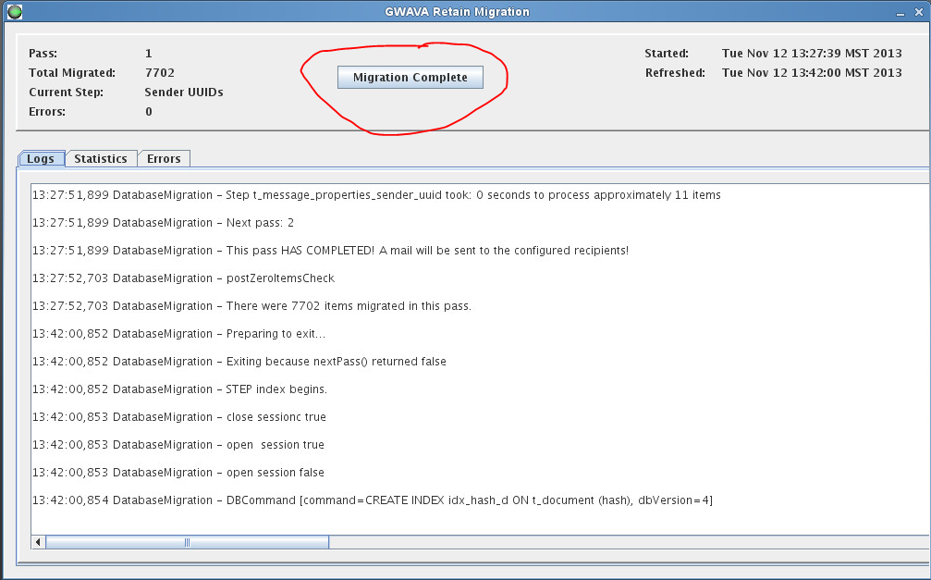The height and width of the screenshot is (580, 931).
Task: Click the Pass value 1
Action: click(x=149, y=54)
